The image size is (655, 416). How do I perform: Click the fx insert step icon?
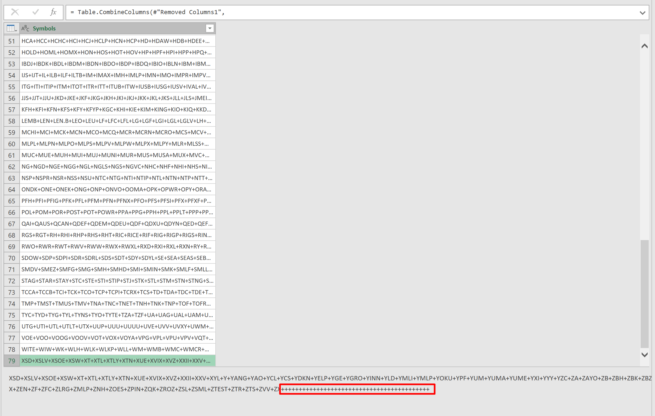[53, 12]
